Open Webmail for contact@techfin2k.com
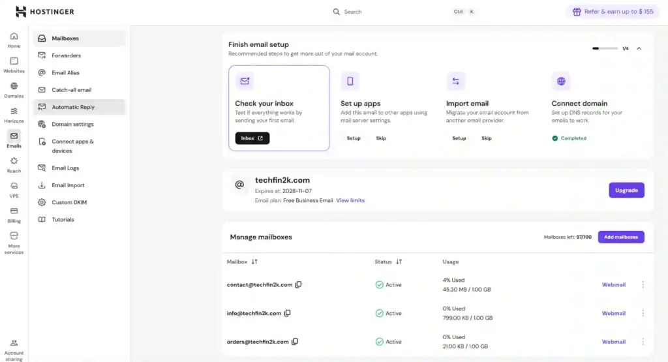Image resolution: width=668 pixels, height=362 pixels. point(613,284)
